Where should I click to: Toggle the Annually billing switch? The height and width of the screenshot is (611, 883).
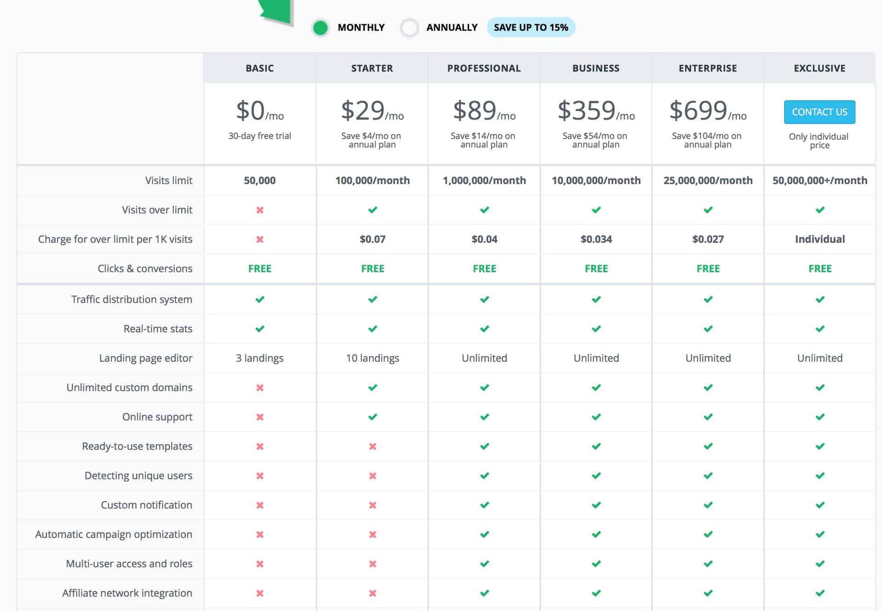point(409,28)
